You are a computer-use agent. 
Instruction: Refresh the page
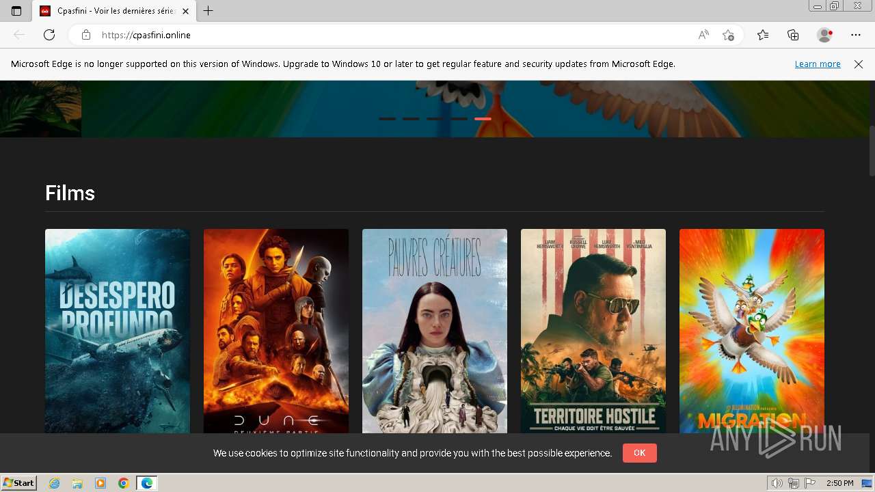click(x=49, y=35)
